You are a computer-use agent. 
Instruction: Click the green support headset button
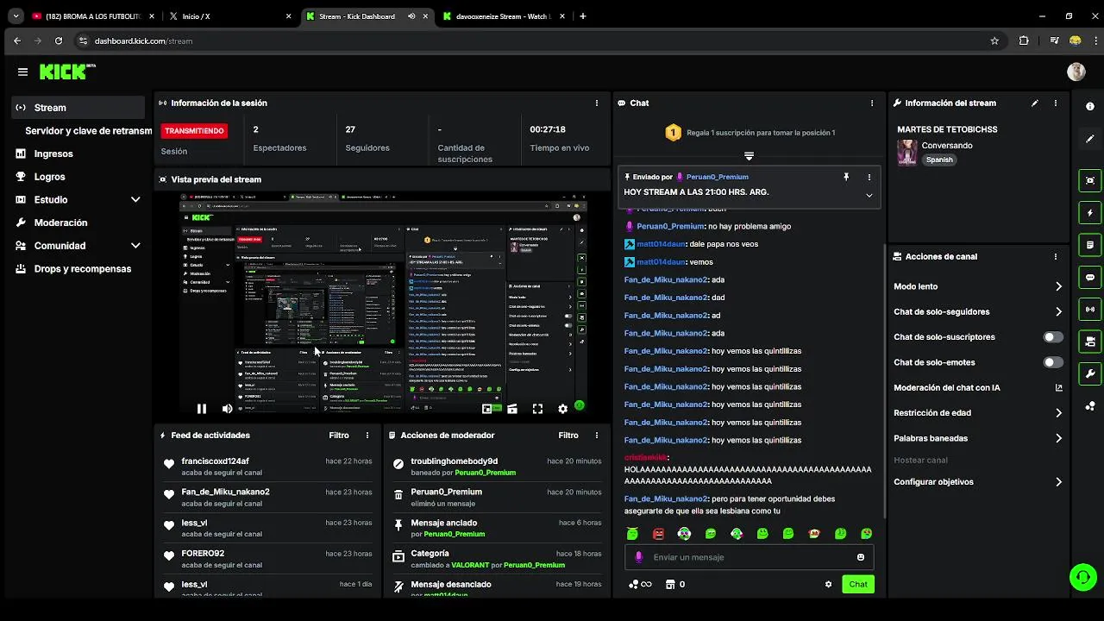1083,576
